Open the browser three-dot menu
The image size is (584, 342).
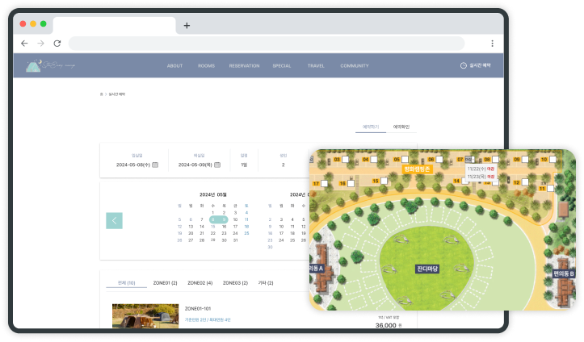[x=492, y=43]
